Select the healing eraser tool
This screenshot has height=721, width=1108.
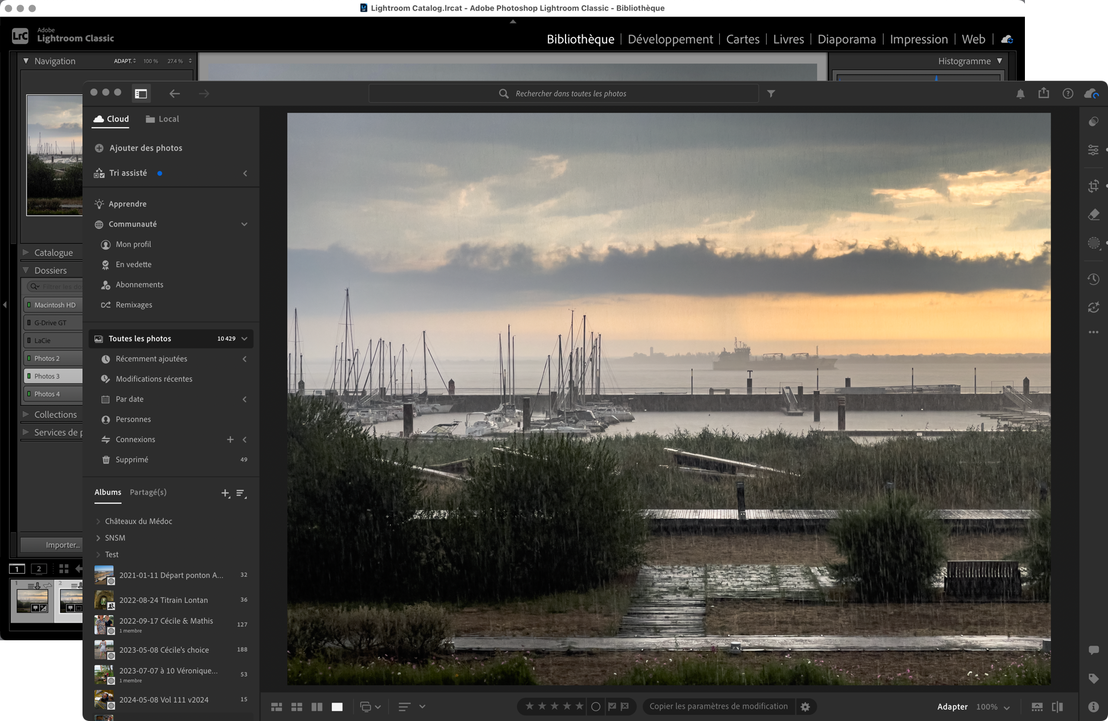[1093, 215]
